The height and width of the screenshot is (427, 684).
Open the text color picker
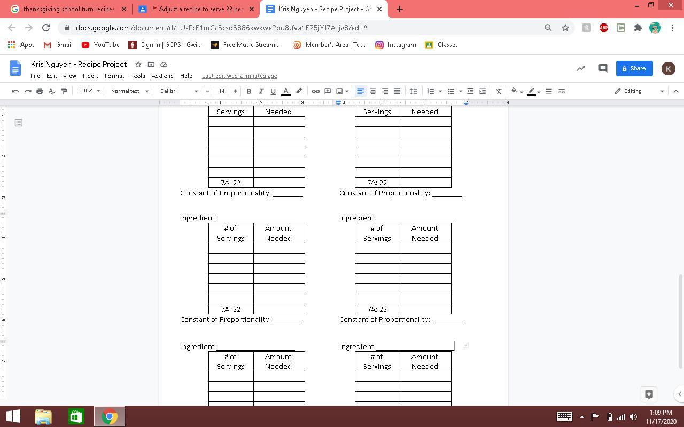pyautogui.click(x=286, y=91)
